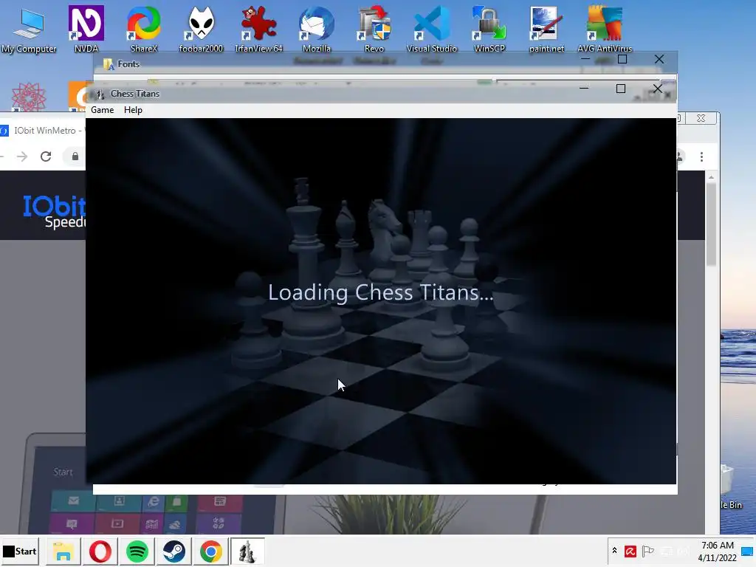Click the scrollbar up arrow in Chrome
This screenshot has width=756, height=567.
click(711, 178)
